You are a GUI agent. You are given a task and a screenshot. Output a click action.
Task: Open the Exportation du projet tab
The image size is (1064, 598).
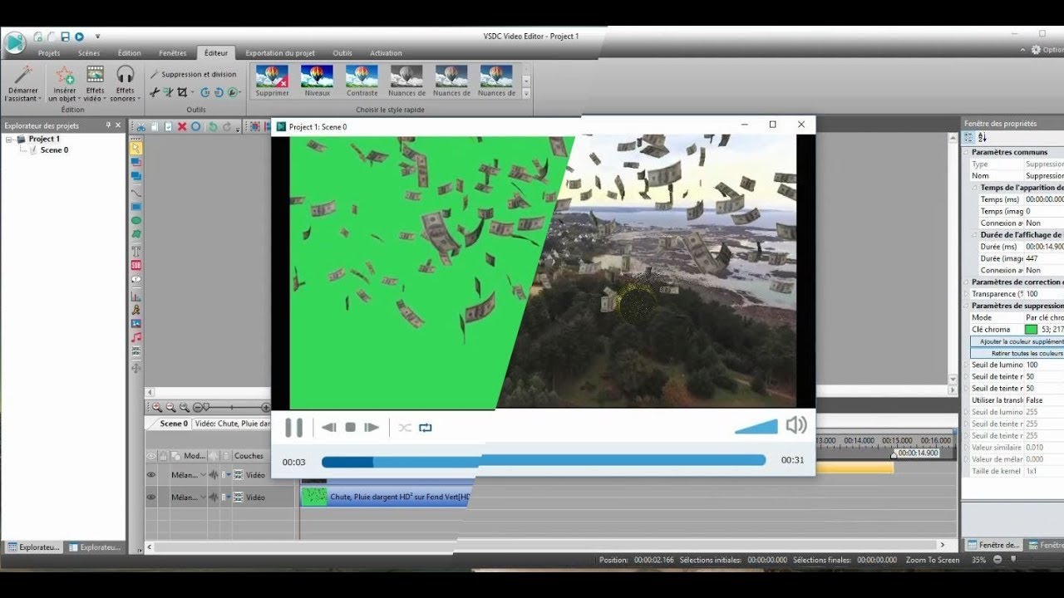tap(280, 53)
